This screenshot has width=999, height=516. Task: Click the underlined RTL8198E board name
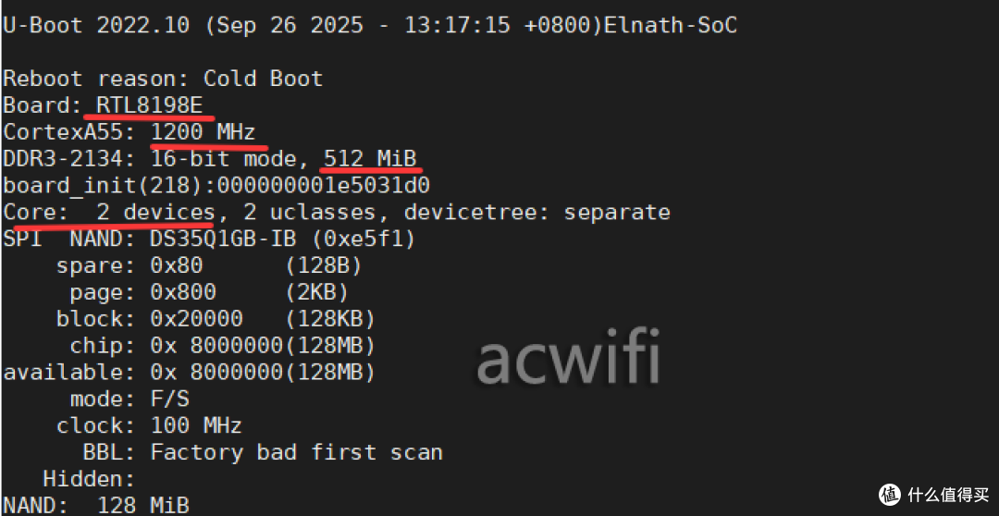pyautogui.click(x=150, y=105)
